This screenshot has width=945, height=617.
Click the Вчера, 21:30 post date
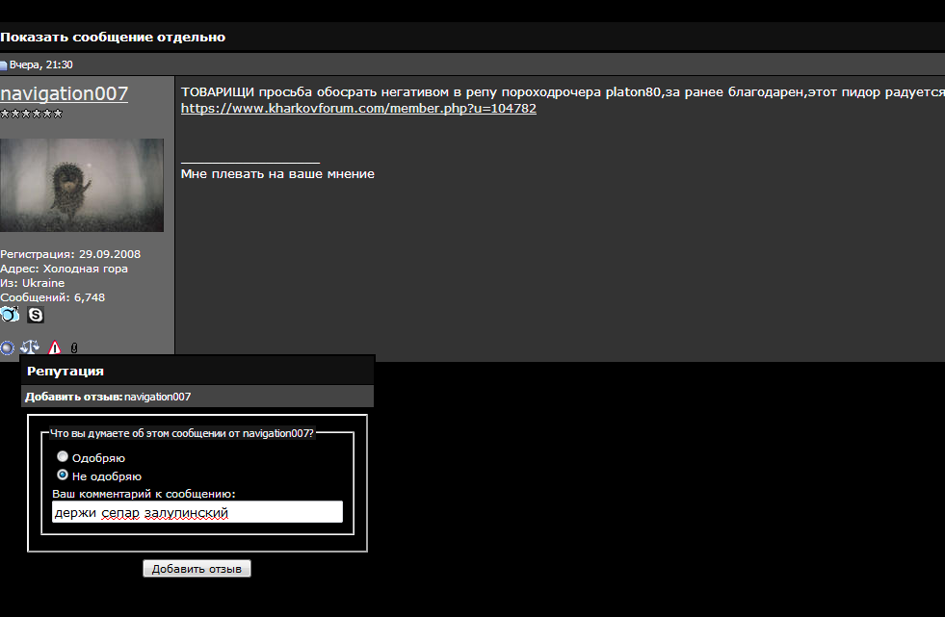[x=41, y=65]
